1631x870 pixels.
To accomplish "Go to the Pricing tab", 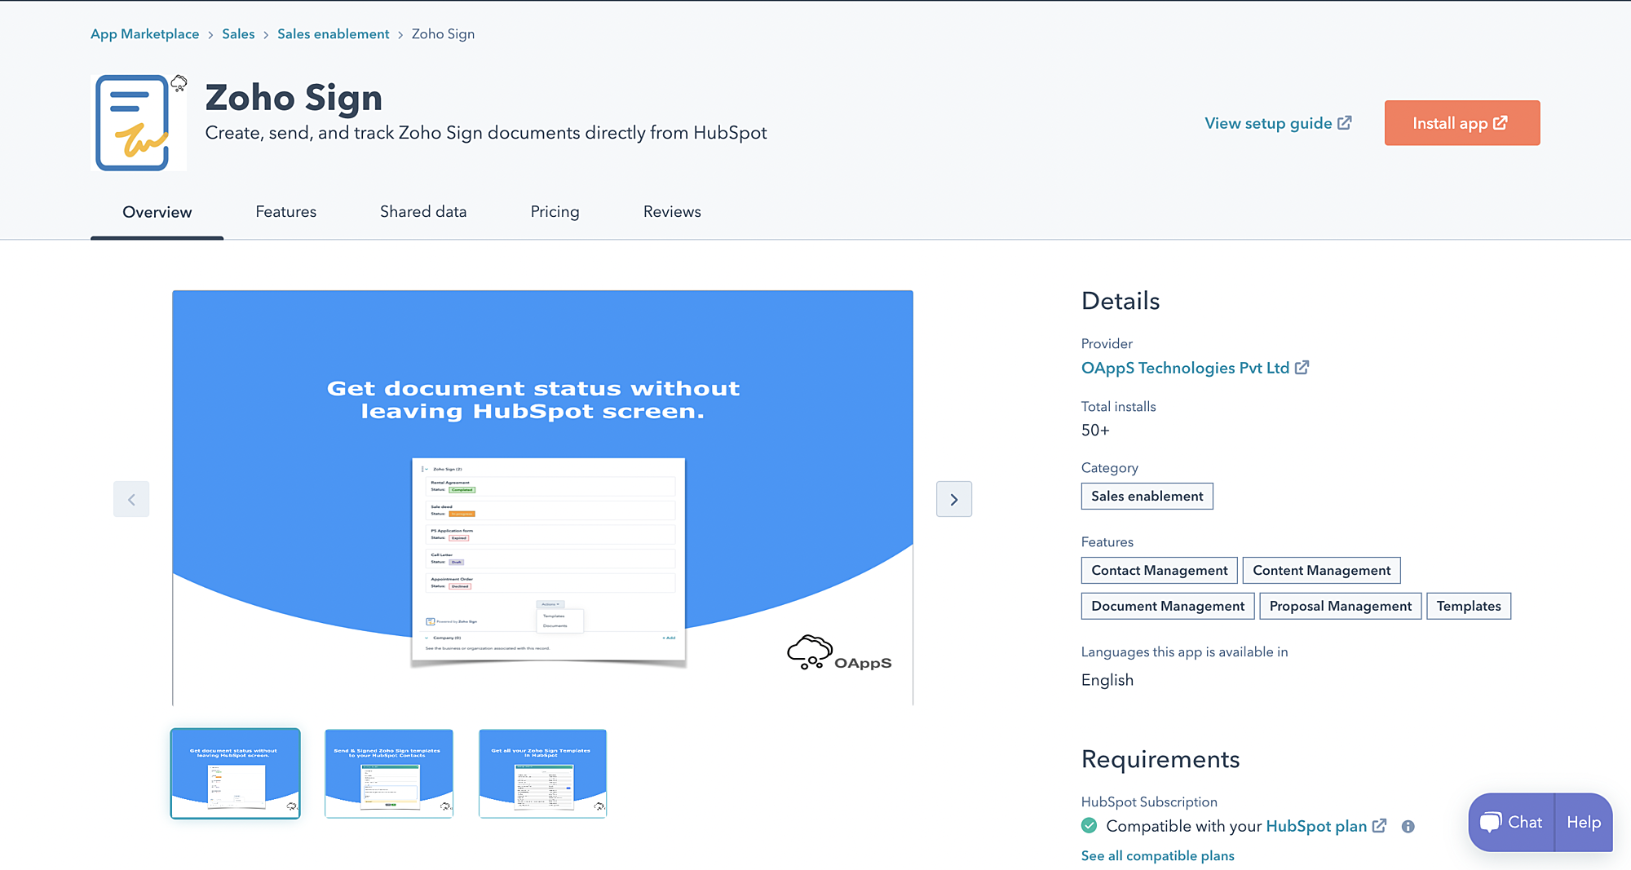I will 555,212.
